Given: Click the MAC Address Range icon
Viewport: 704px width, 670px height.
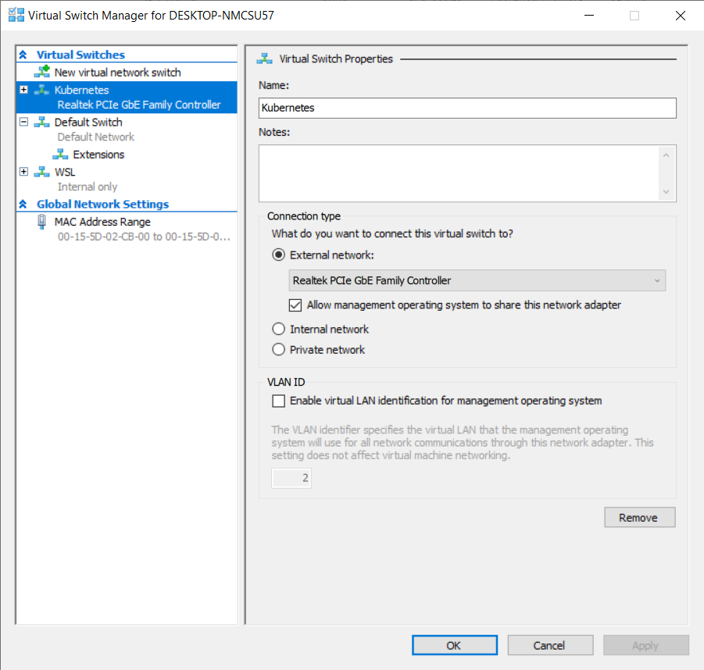Looking at the screenshot, I should (41, 222).
